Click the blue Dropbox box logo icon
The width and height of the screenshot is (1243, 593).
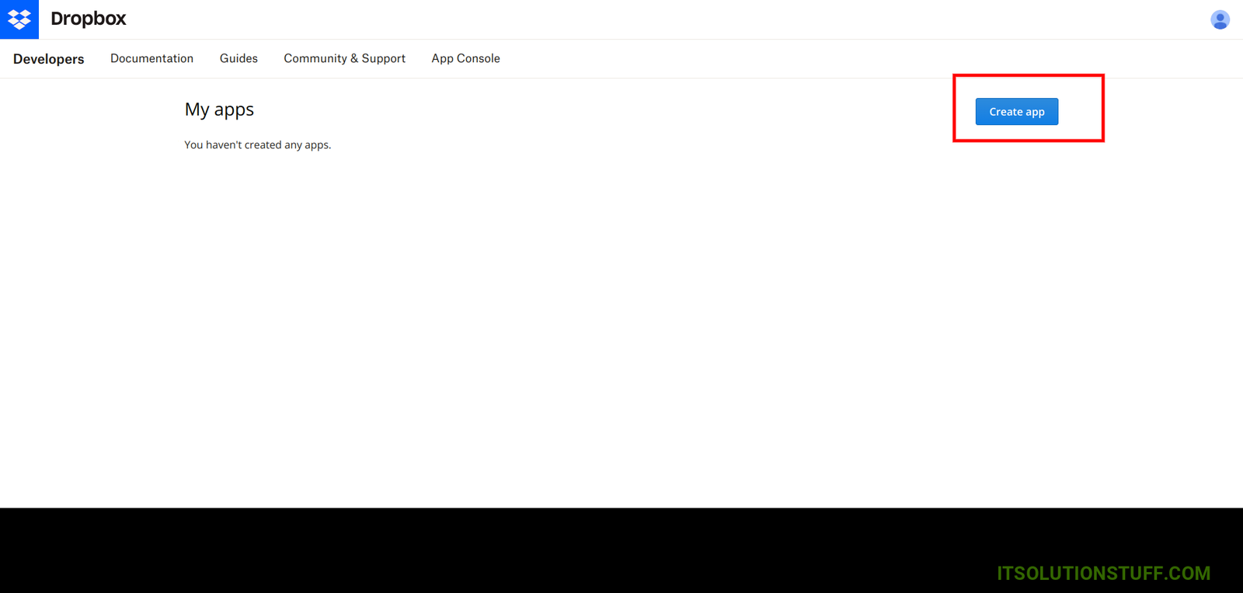pyautogui.click(x=19, y=19)
